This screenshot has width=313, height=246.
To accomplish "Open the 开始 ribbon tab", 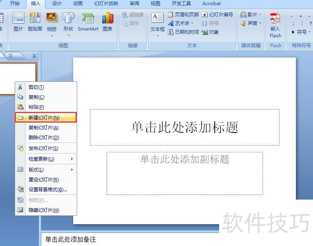I will pos(15,4).
